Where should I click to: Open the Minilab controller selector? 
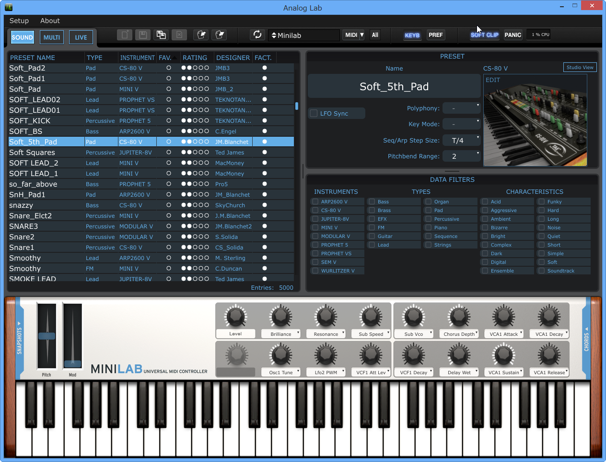304,35
